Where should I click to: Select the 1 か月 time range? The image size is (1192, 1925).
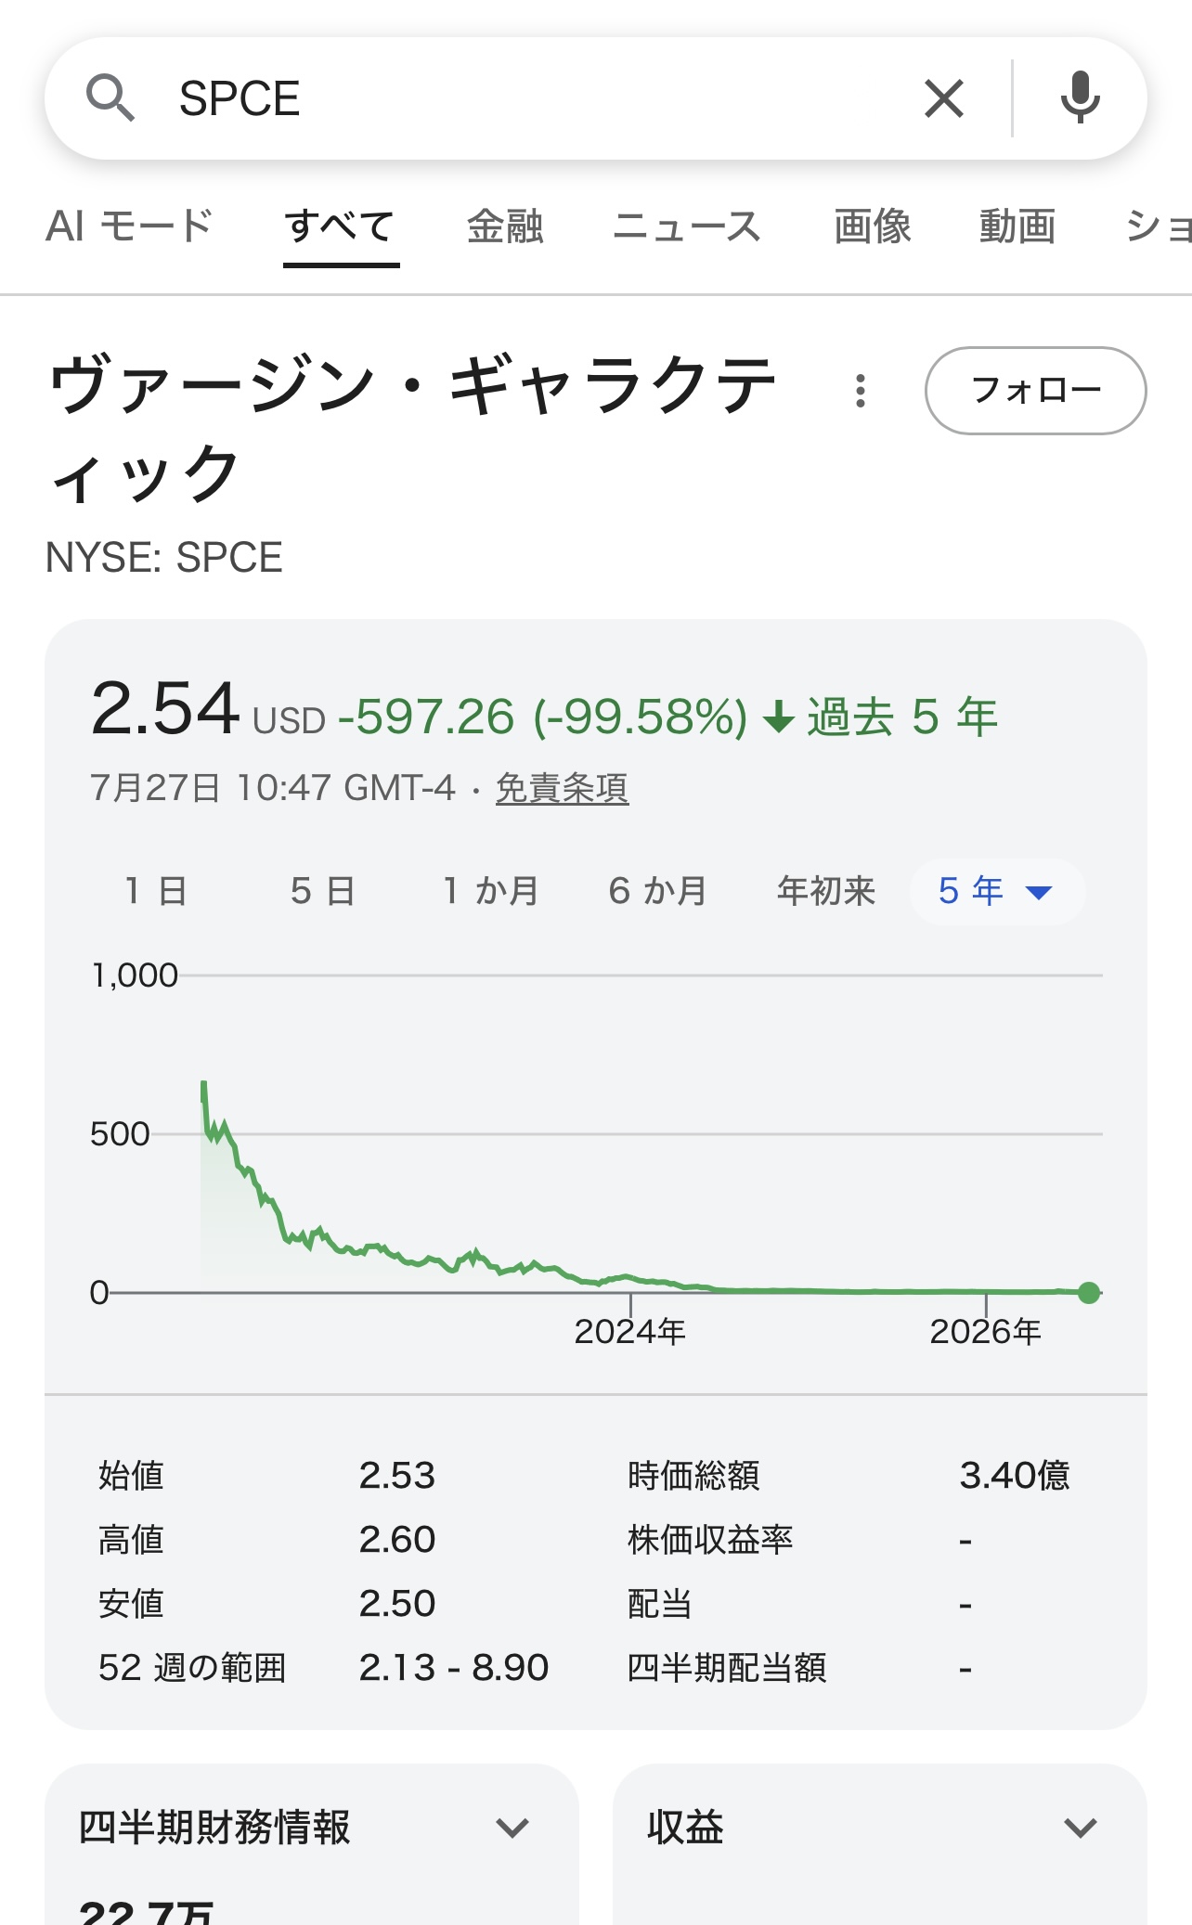click(490, 891)
